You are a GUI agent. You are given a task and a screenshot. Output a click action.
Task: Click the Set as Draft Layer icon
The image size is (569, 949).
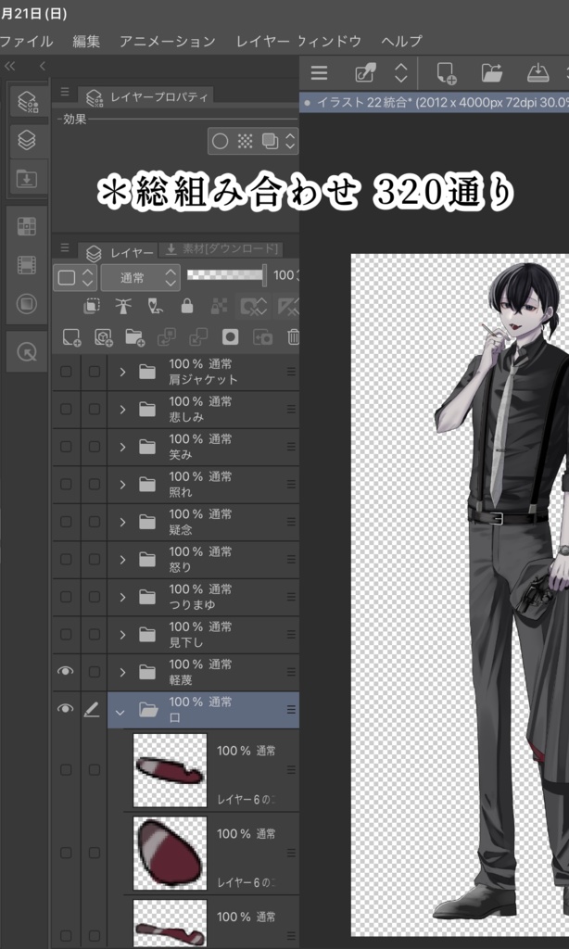155,307
